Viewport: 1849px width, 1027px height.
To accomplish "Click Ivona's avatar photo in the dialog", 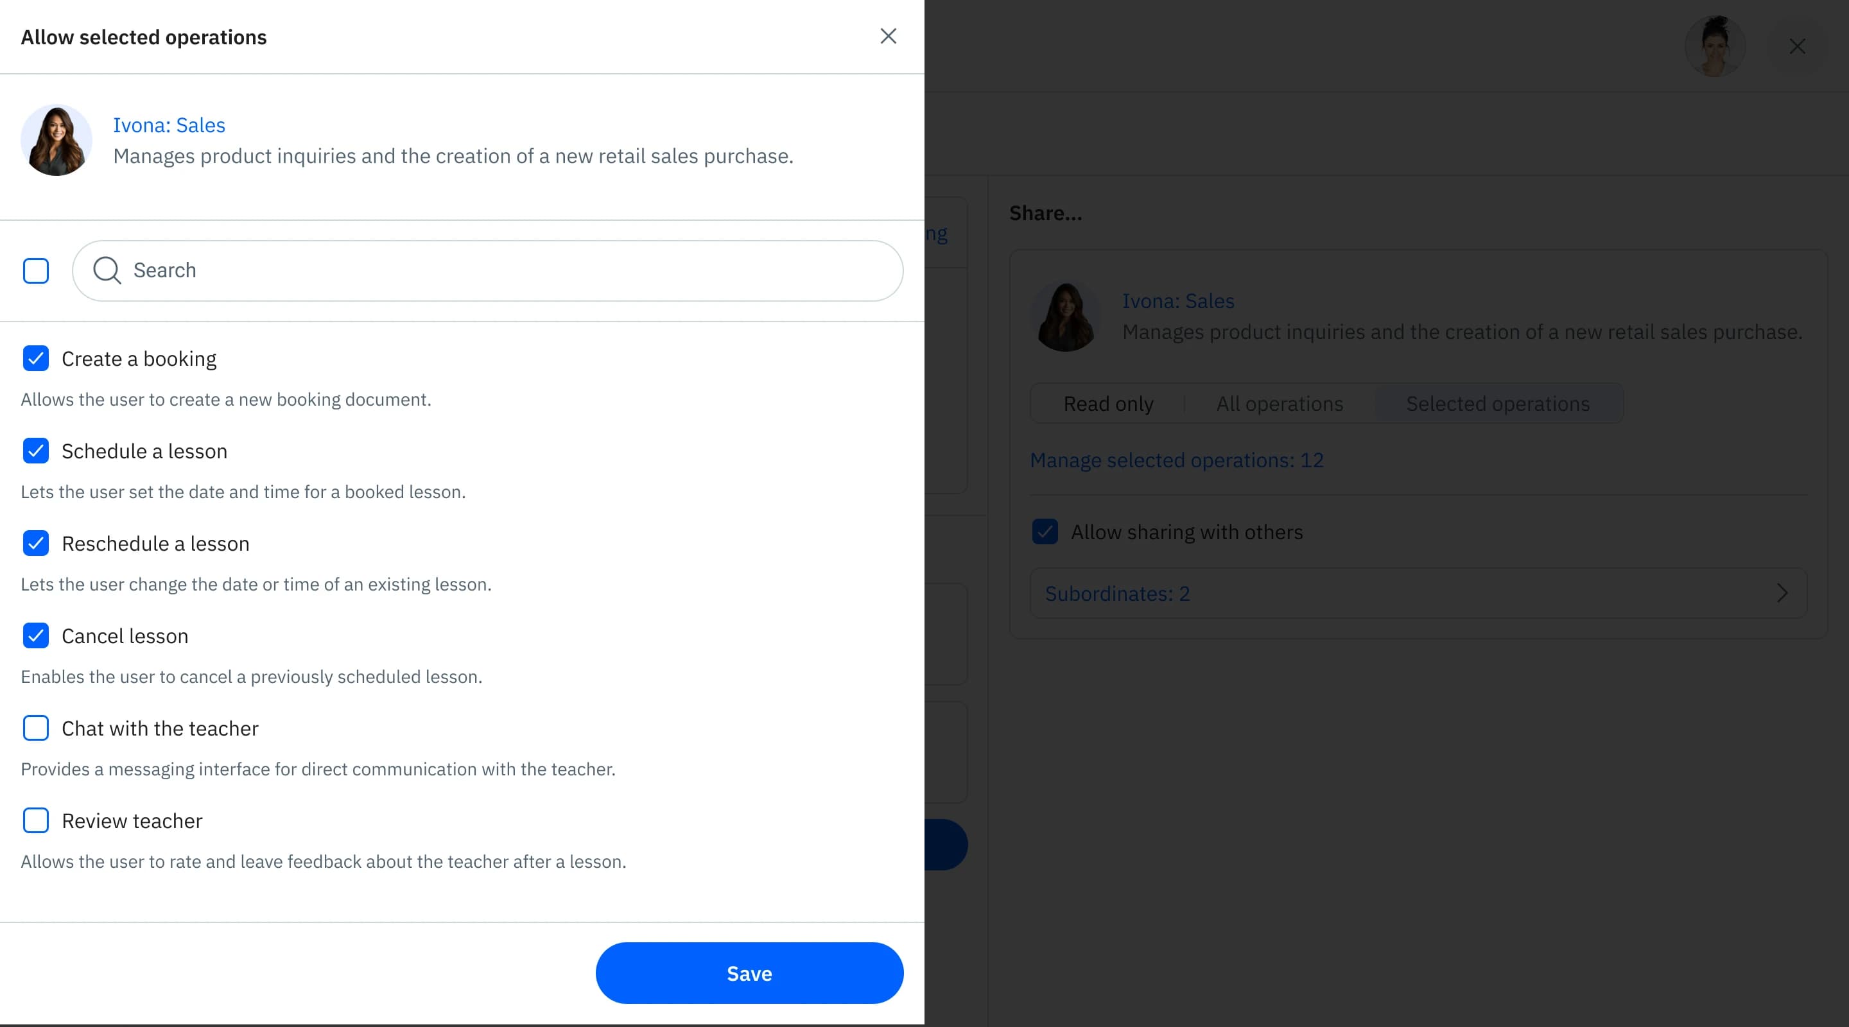I will click(x=56, y=140).
